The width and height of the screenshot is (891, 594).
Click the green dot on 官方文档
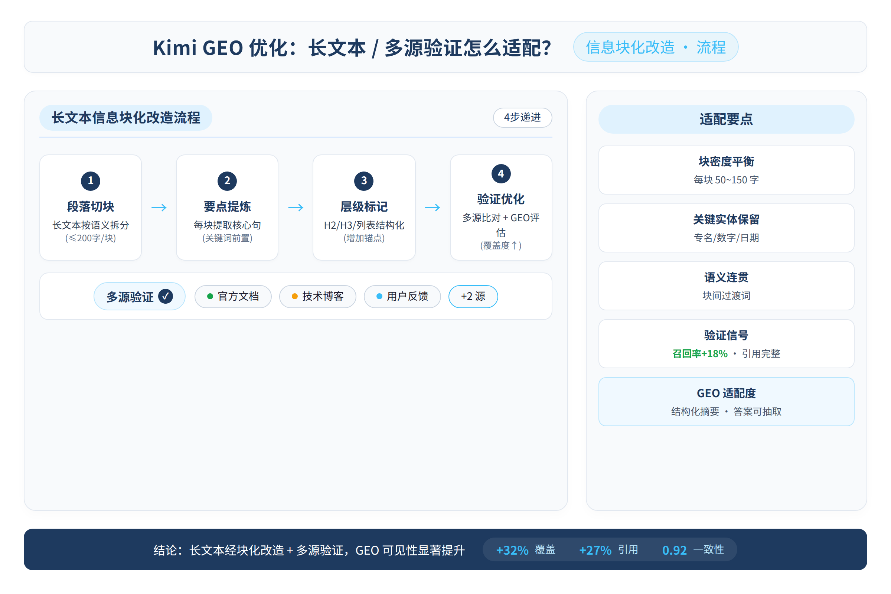coord(210,296)
